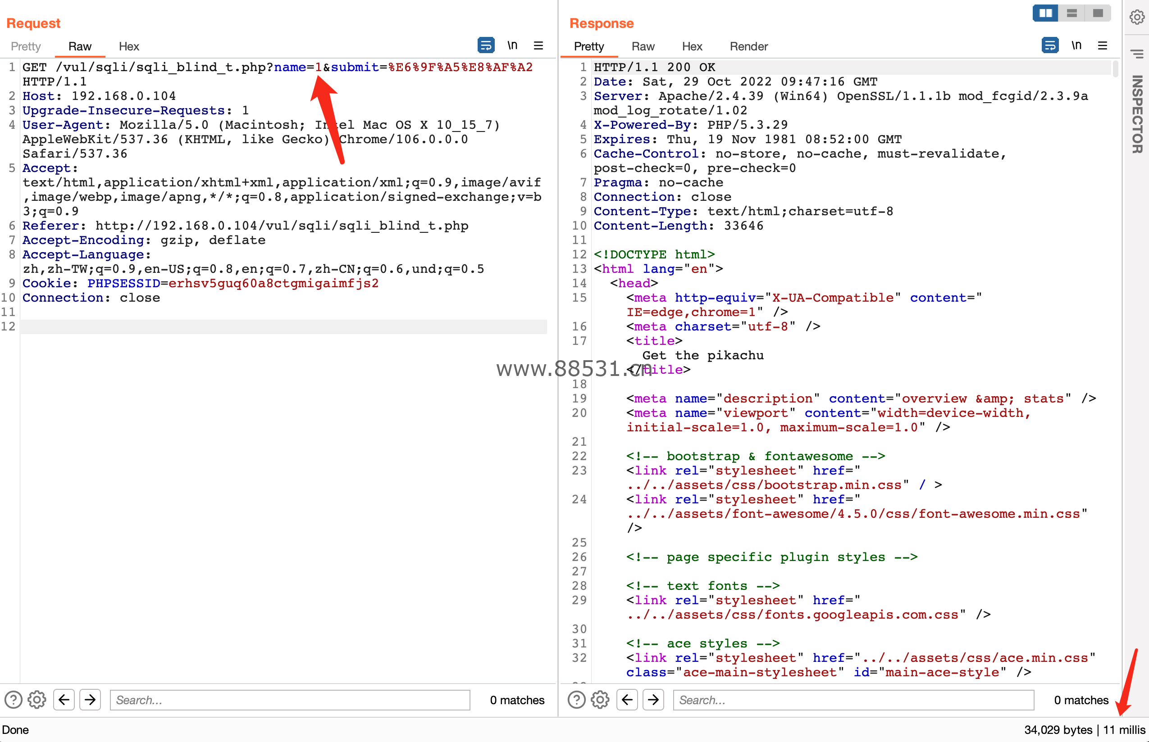Go to previous Request search match
The height and width of the screenshot is (742, 1149).
point(64,700)
